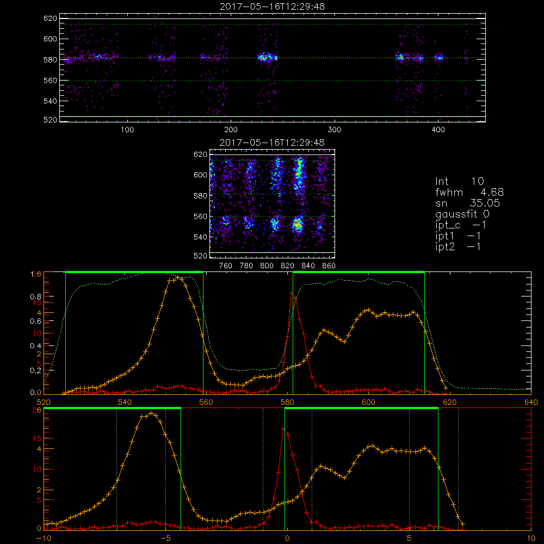The image size is (544, 544).
Task: Click x-axis label 760 on middle image
Action: pyautogui.click(x=226, y=266)
